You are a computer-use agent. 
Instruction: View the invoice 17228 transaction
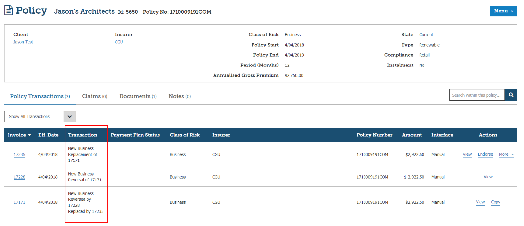tap(488, 177)
